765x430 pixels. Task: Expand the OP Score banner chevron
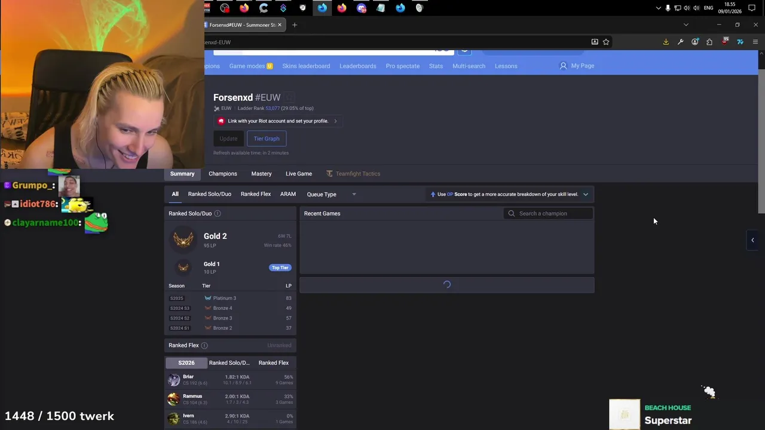pyautogui.click(x=586, y=194)
